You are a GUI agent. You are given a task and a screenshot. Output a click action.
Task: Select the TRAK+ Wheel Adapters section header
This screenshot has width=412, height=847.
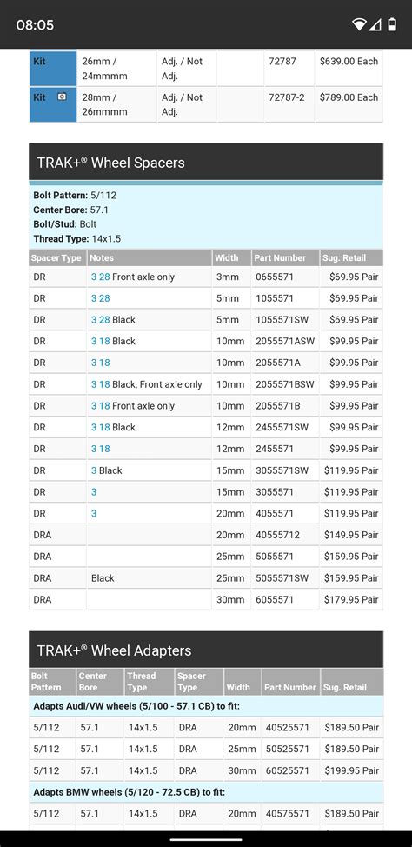[x=206, y=650]
